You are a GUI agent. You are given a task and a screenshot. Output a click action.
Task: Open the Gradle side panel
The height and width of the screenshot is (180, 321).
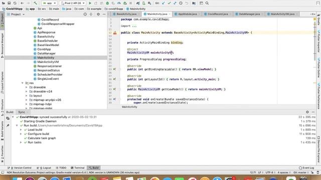click(x=319, y=20)
